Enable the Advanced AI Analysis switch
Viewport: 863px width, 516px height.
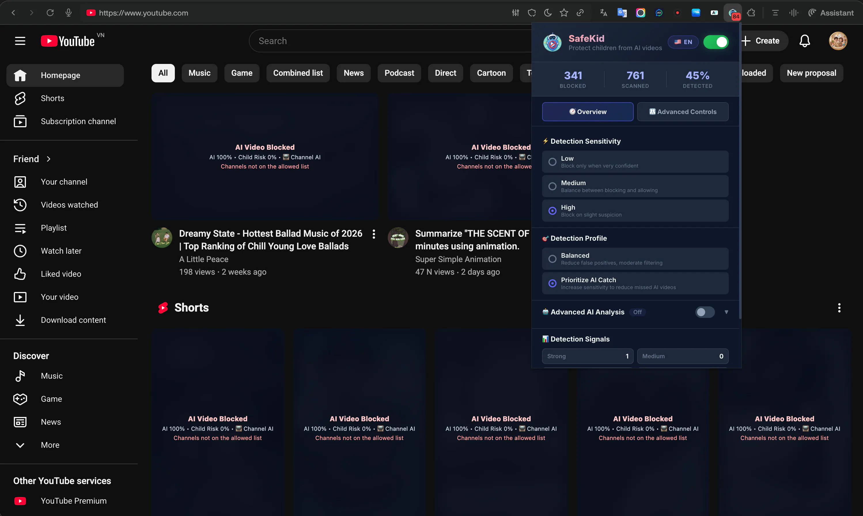coord(705,312)
